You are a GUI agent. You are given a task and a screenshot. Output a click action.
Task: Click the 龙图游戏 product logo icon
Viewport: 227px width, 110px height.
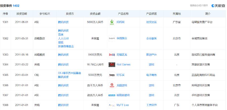[x=112, y=85]
